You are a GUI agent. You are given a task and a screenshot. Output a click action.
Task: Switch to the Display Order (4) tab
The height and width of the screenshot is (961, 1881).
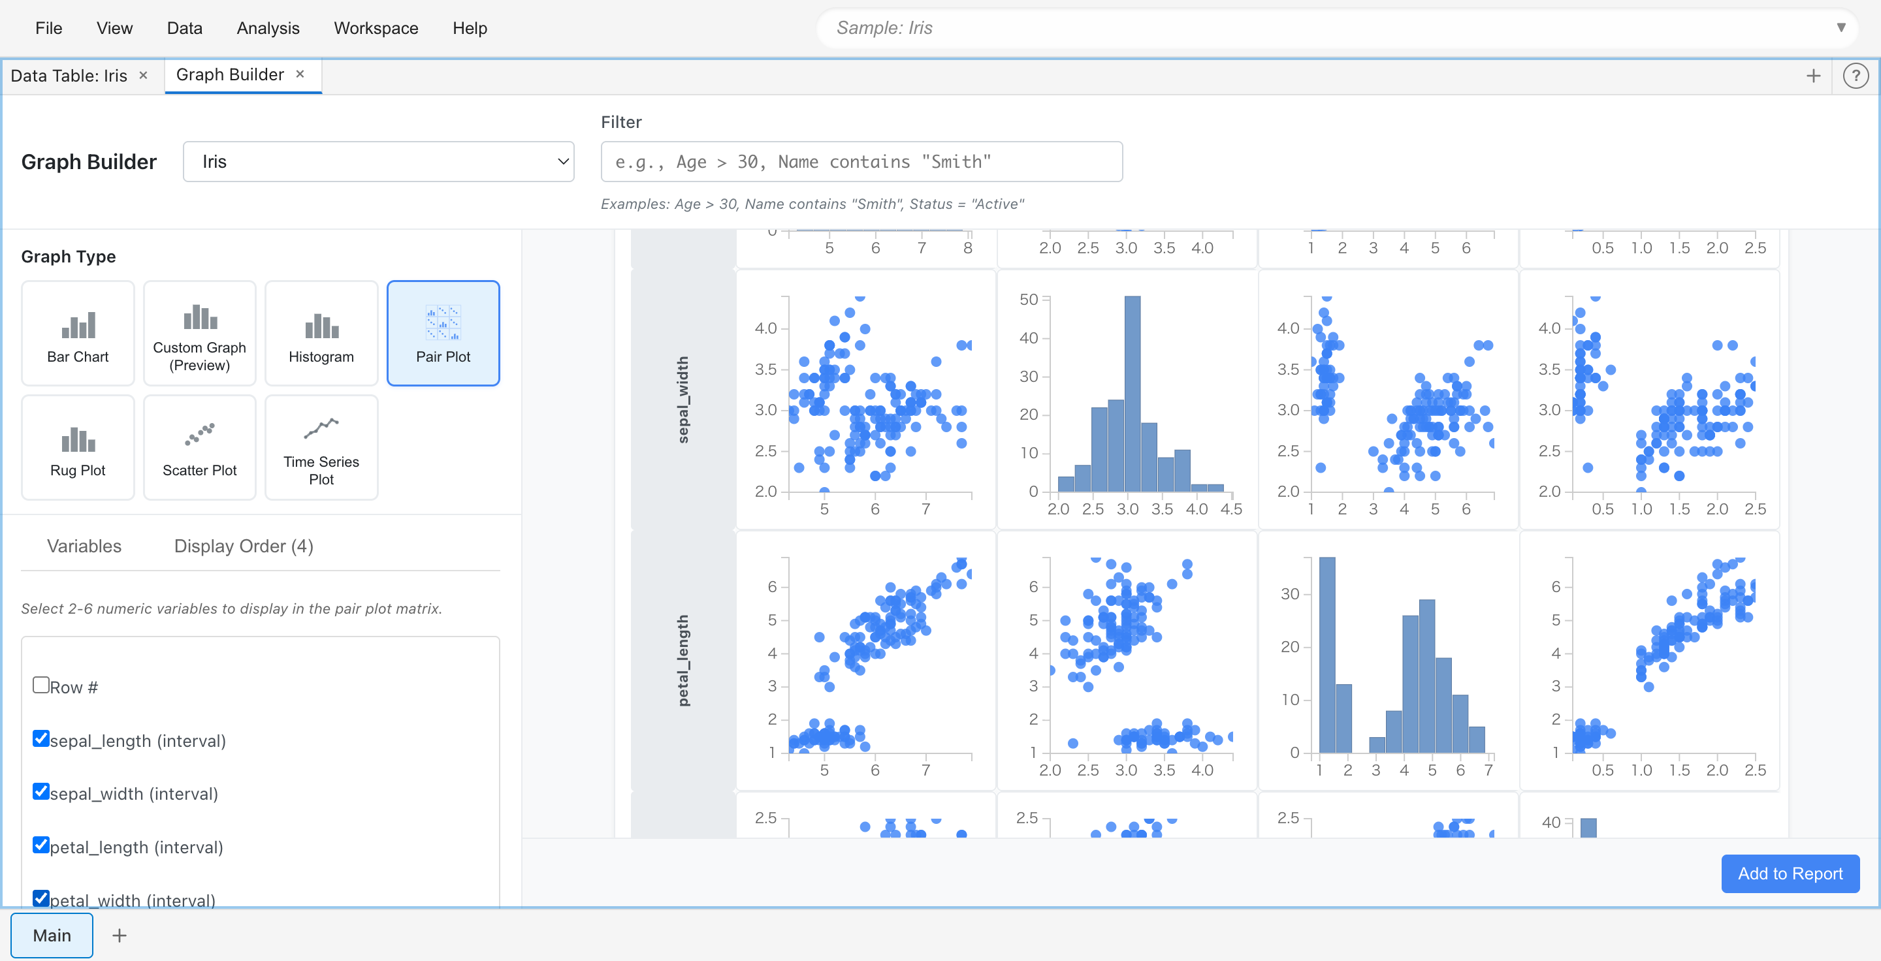(x=243, y=546)
